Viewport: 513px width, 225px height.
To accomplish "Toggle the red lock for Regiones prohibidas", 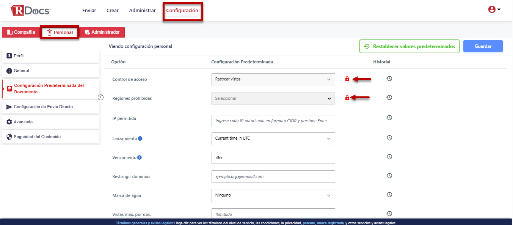I will click(x=347, y=98).
